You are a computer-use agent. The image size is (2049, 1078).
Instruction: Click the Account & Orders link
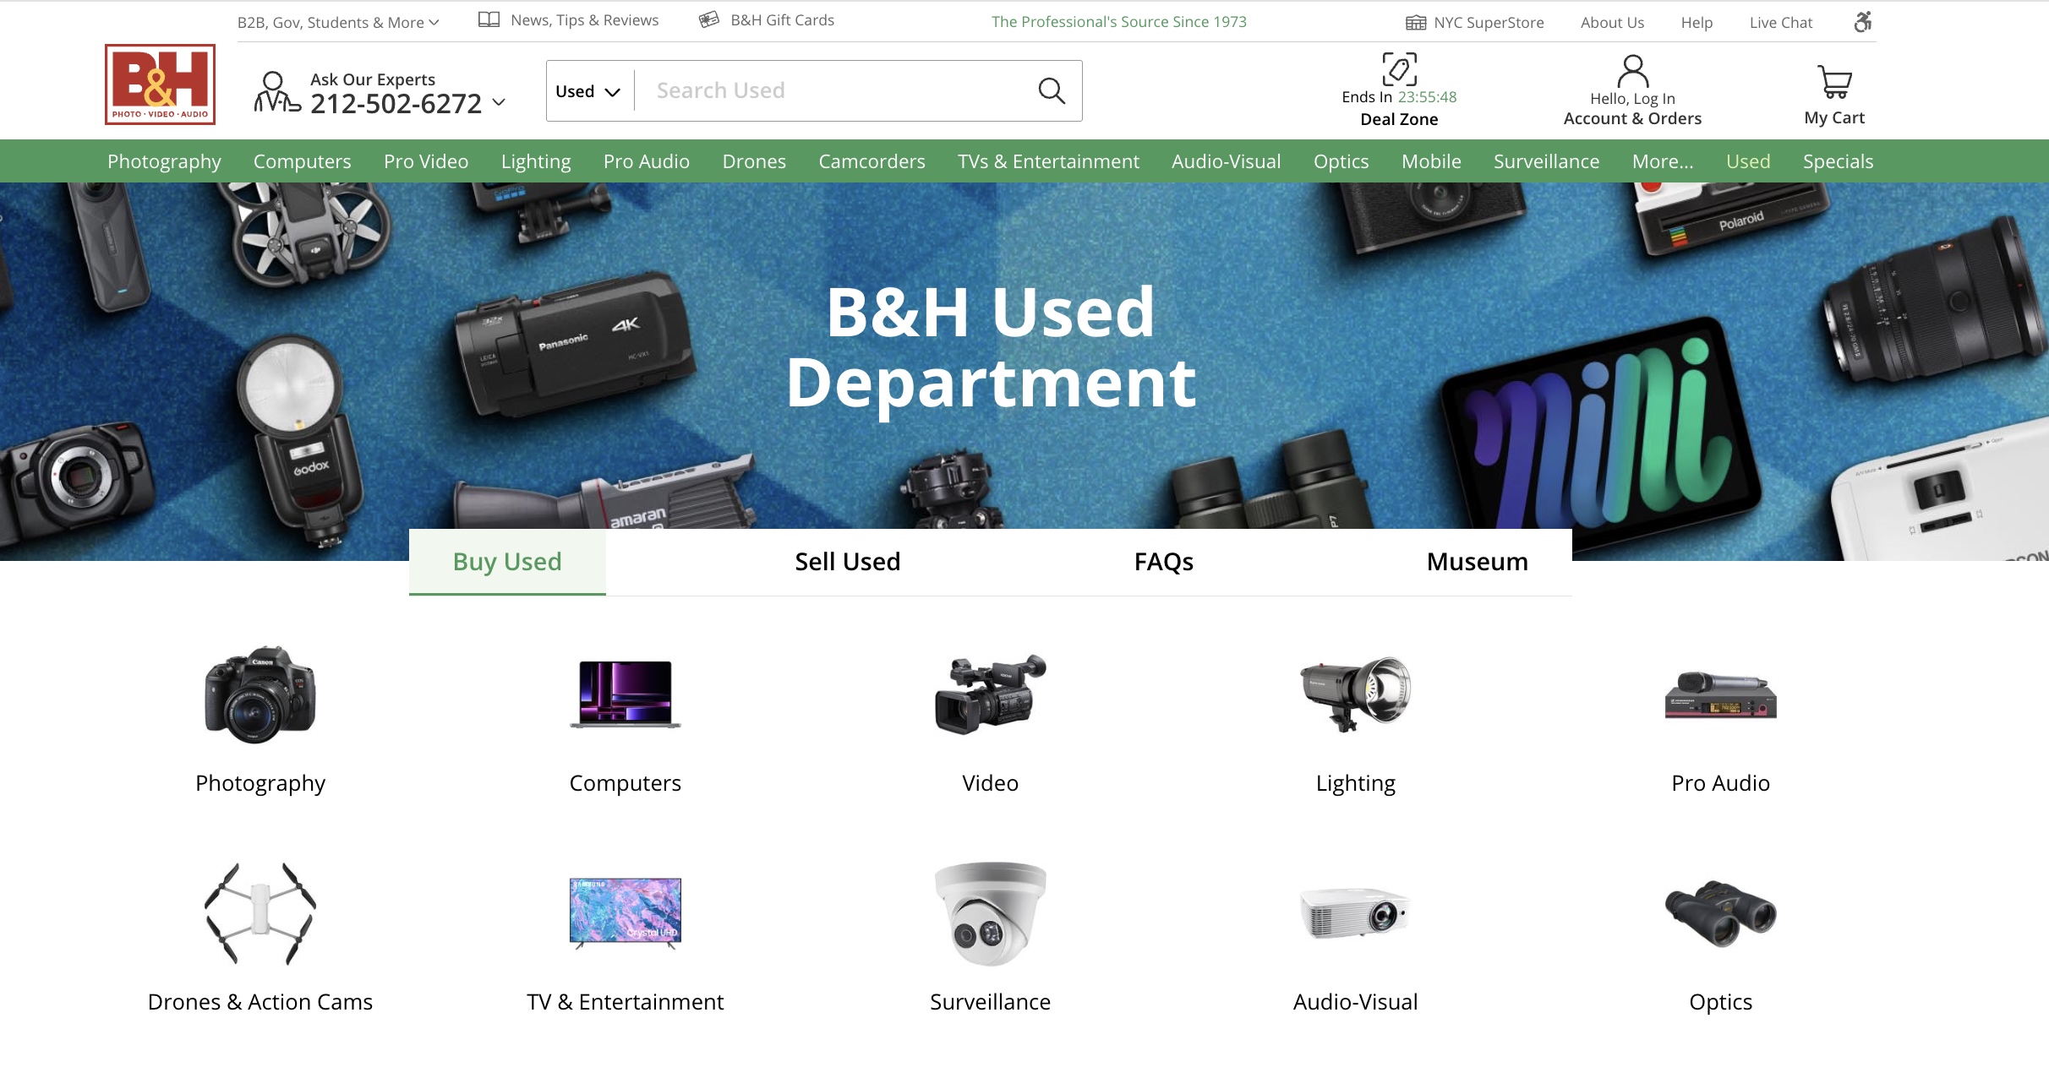[x=1632, y=118]
